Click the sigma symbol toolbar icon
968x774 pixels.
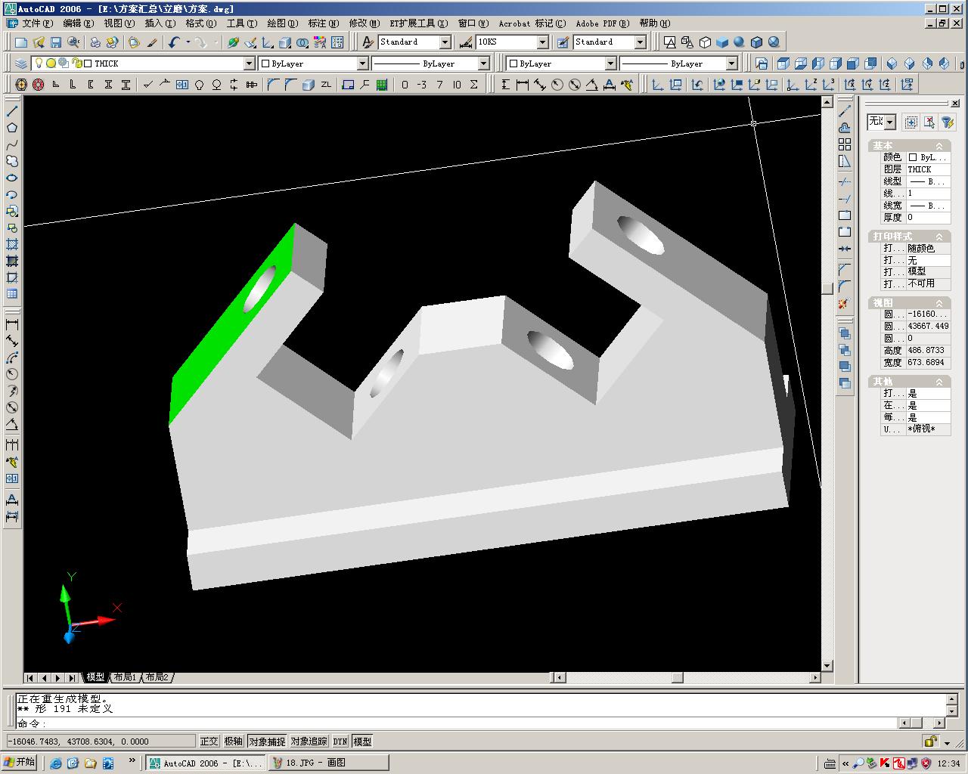(474, 85)
